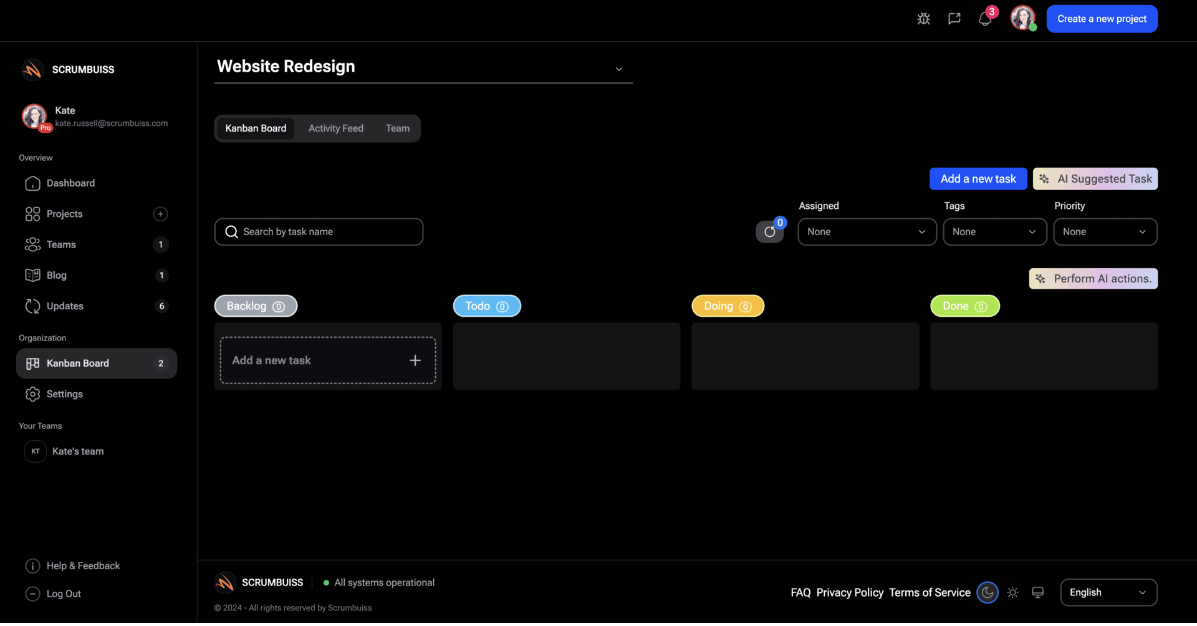Switch to system theme using monitor icon

click(x=1037, y=592)
